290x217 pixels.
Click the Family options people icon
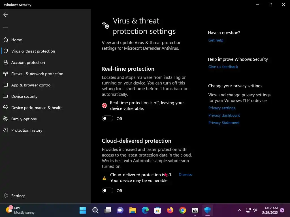6,119
